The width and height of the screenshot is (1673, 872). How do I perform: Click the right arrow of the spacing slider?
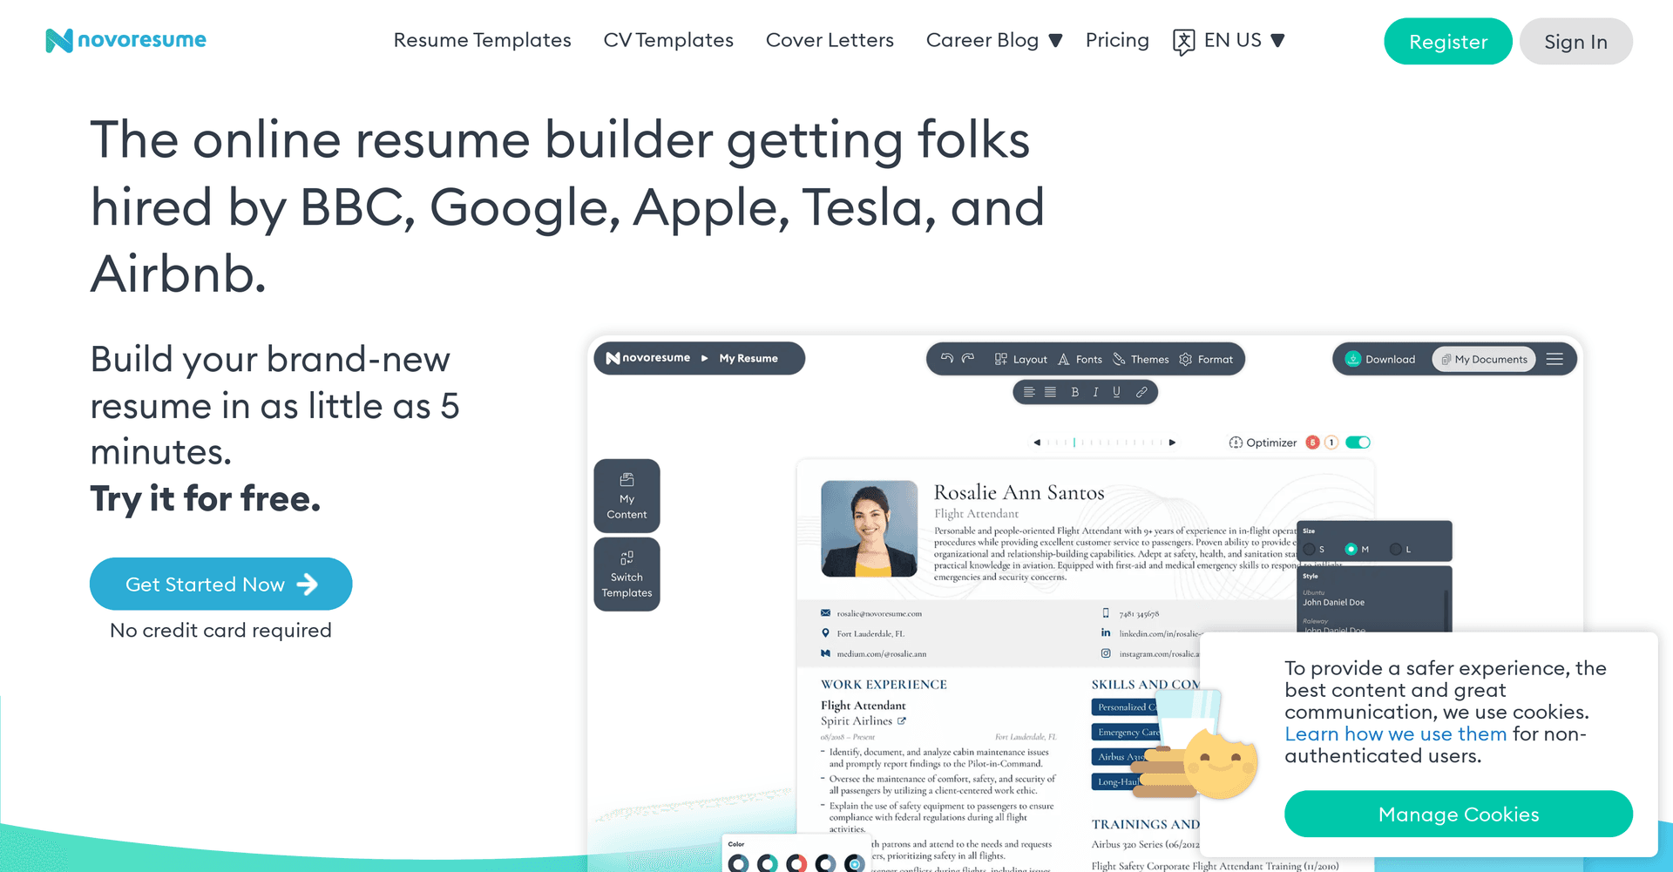[1173, 443]
